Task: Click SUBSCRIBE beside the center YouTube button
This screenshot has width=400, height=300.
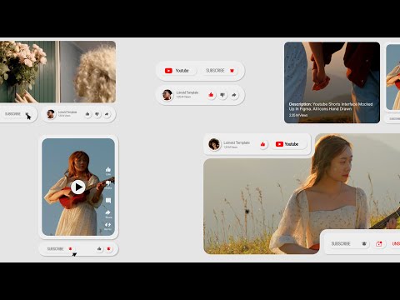Action: click(x=215, y=71)
